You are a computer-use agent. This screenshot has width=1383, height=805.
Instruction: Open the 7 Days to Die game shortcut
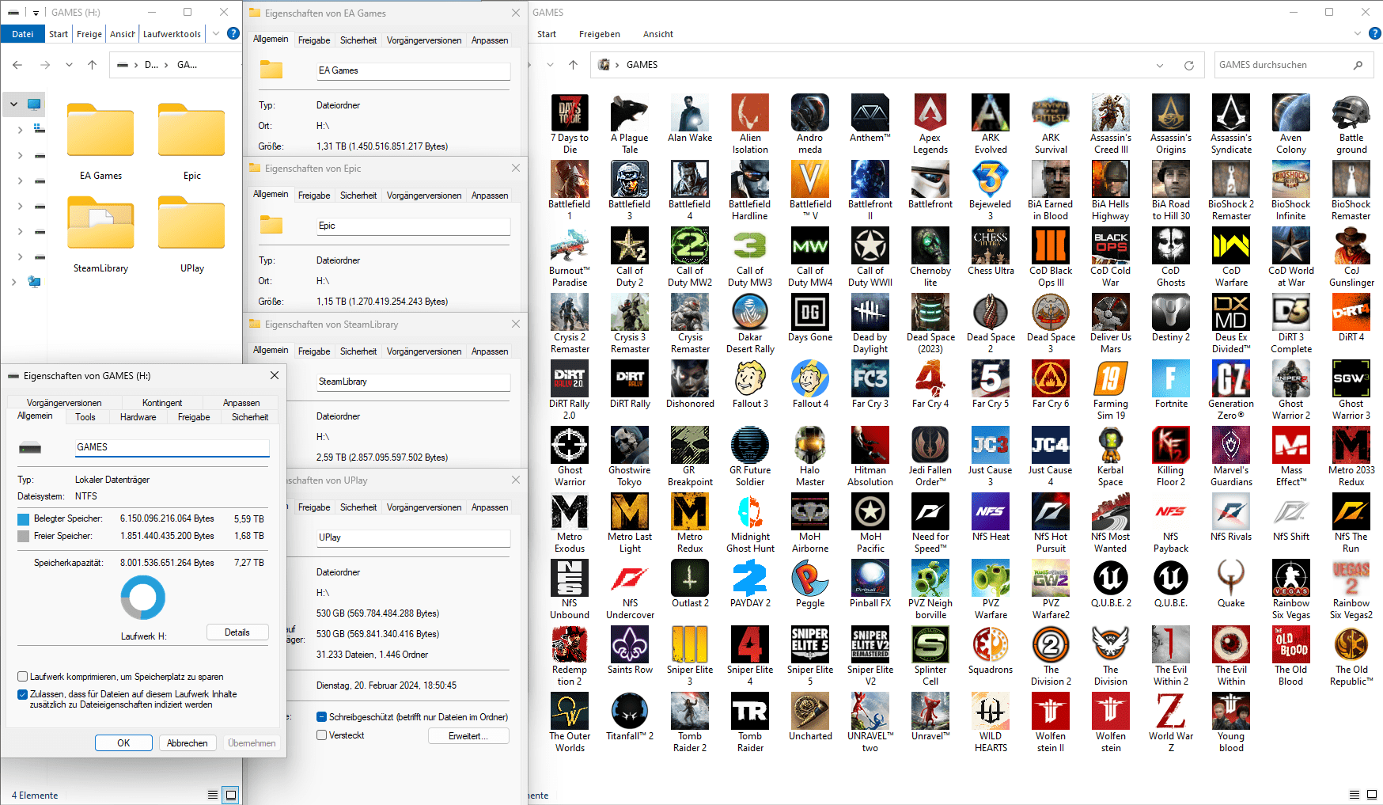(x=570, y=124)
